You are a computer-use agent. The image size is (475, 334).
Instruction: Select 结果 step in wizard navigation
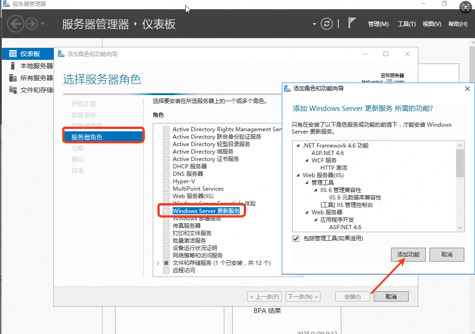click(78, 171)
